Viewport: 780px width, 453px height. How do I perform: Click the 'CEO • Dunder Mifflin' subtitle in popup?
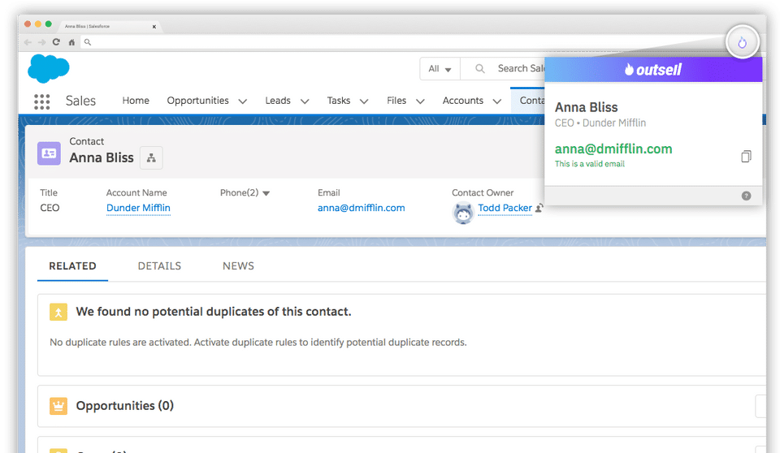[x=600, y=123]
